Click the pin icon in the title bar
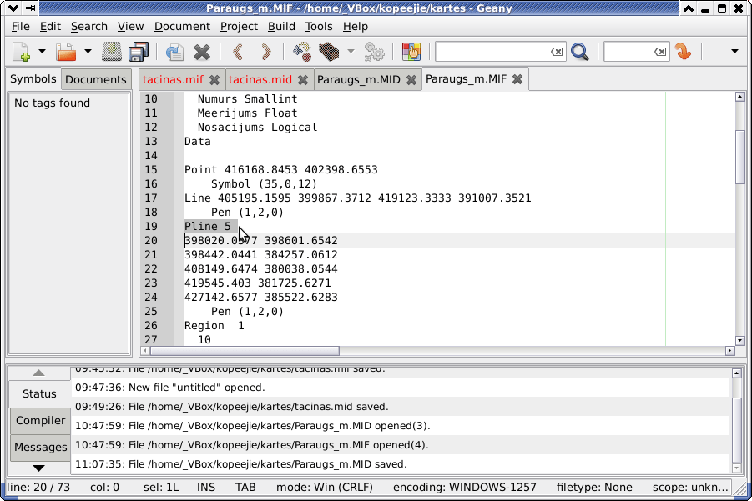 [x=30, y=8]
